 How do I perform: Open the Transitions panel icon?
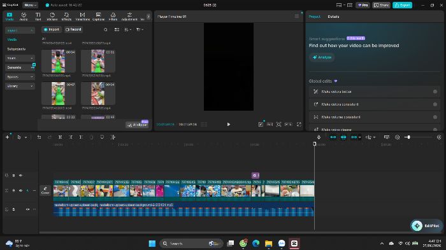(82, 16)
